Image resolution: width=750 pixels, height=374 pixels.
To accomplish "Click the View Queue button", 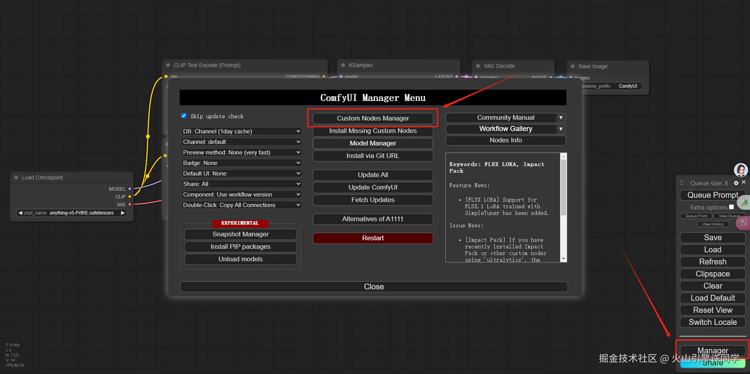I will 729,216.
